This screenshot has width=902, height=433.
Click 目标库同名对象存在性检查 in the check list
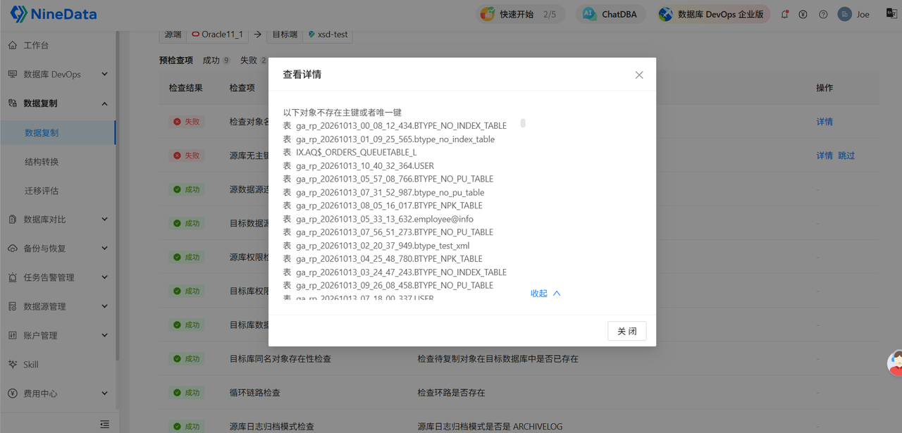[x=280, y=358]
